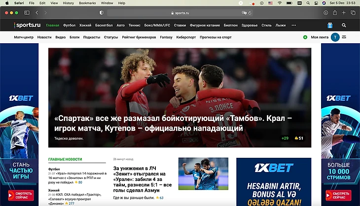This screenshot has width=360, height=206.
Task: Open the View menu
Action: [x=54, y=3]
